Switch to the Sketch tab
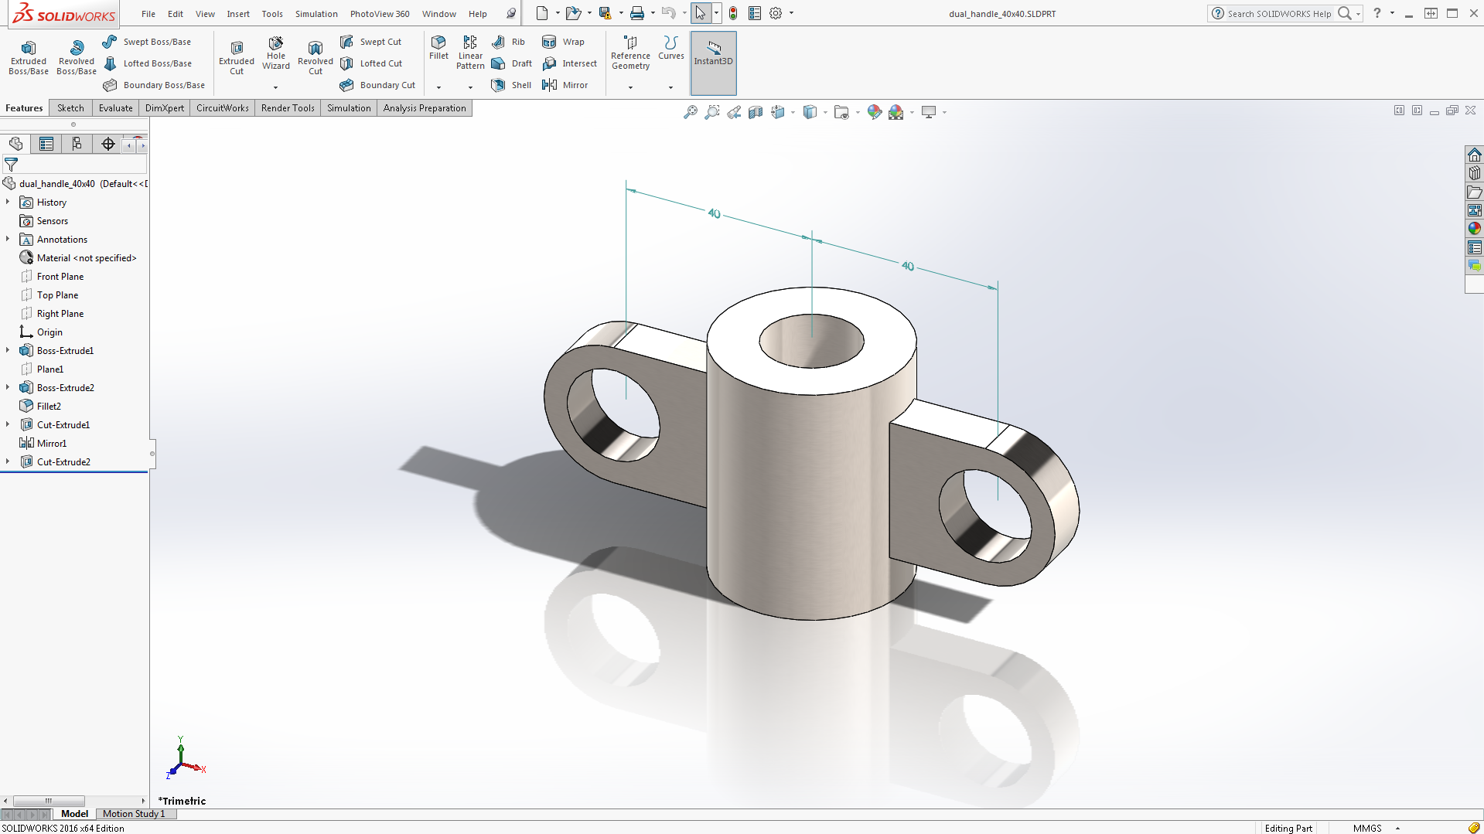This screenshot has height=834, width=1484. [70, 108]
